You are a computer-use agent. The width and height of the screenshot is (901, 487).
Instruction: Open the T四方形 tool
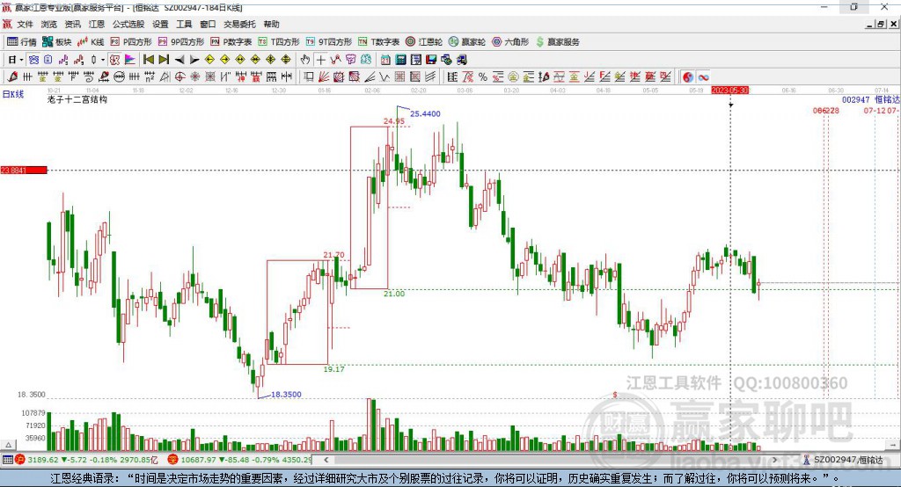coord(279,42)
